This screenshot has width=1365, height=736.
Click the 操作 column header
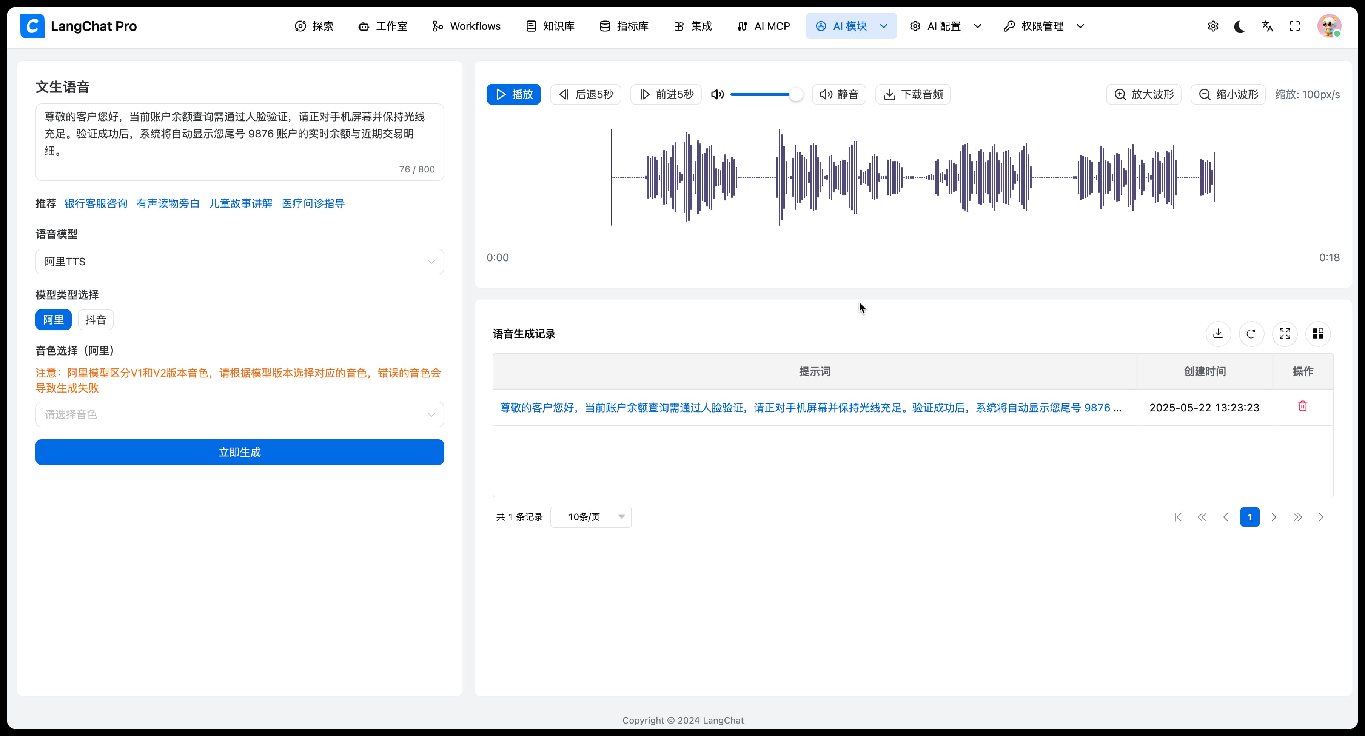1303,371
